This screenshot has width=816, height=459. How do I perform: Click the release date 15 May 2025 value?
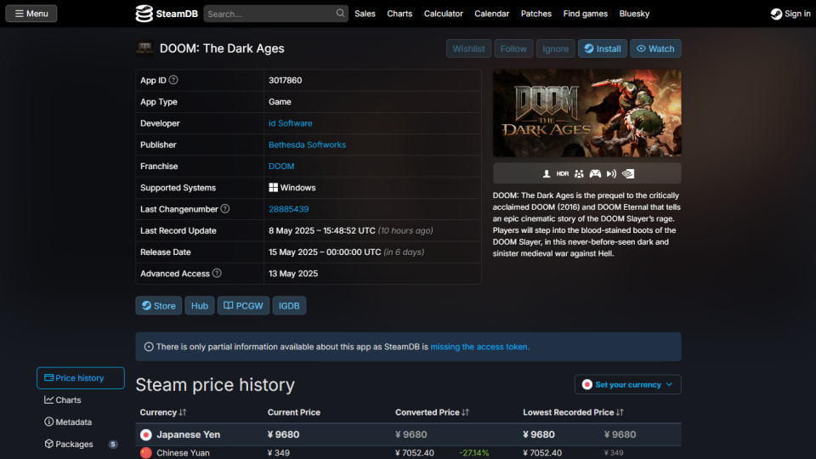tap(325, 252)
